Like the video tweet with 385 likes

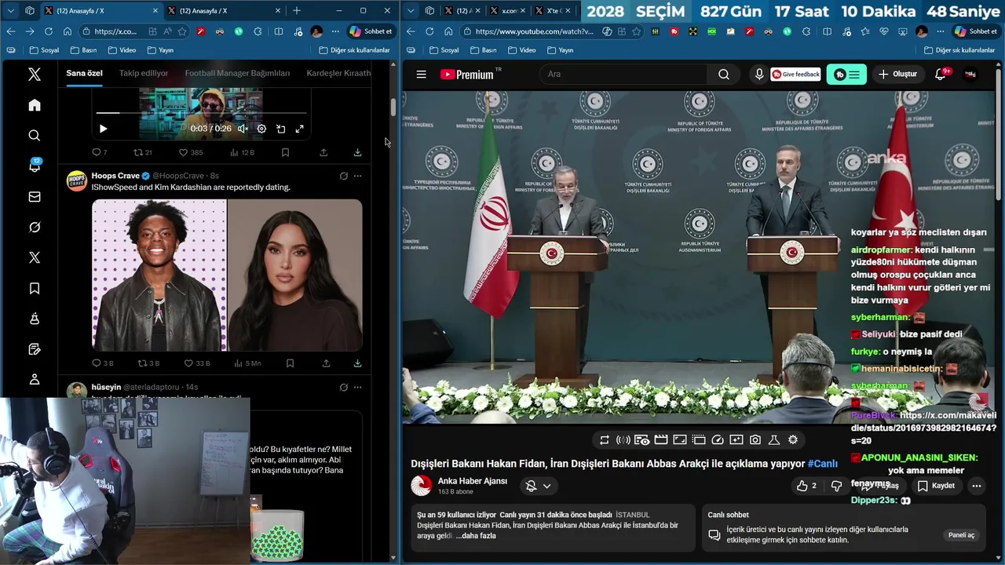point(191,152)
